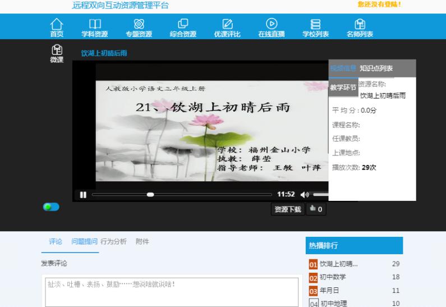Like the video with thumbs-up

(x=316, y=209)
